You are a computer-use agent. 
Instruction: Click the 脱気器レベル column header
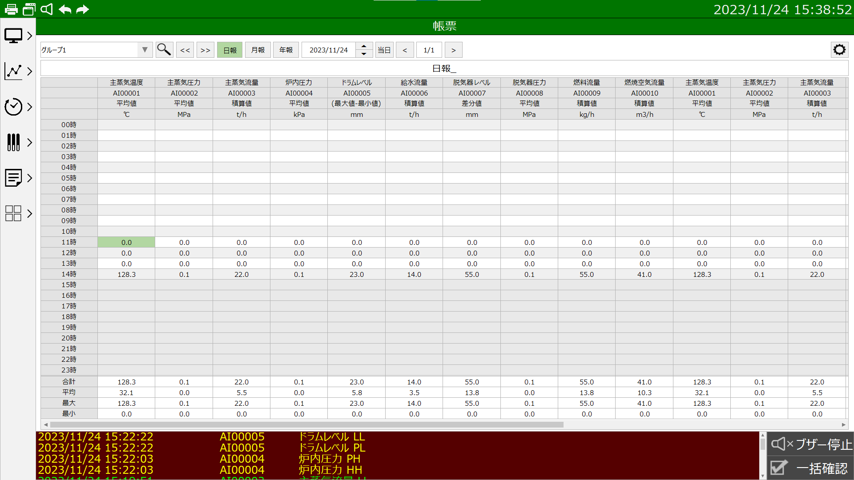click(x=471, y=82)
